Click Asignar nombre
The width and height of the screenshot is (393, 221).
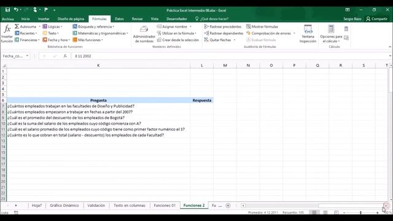click(172, 26)
